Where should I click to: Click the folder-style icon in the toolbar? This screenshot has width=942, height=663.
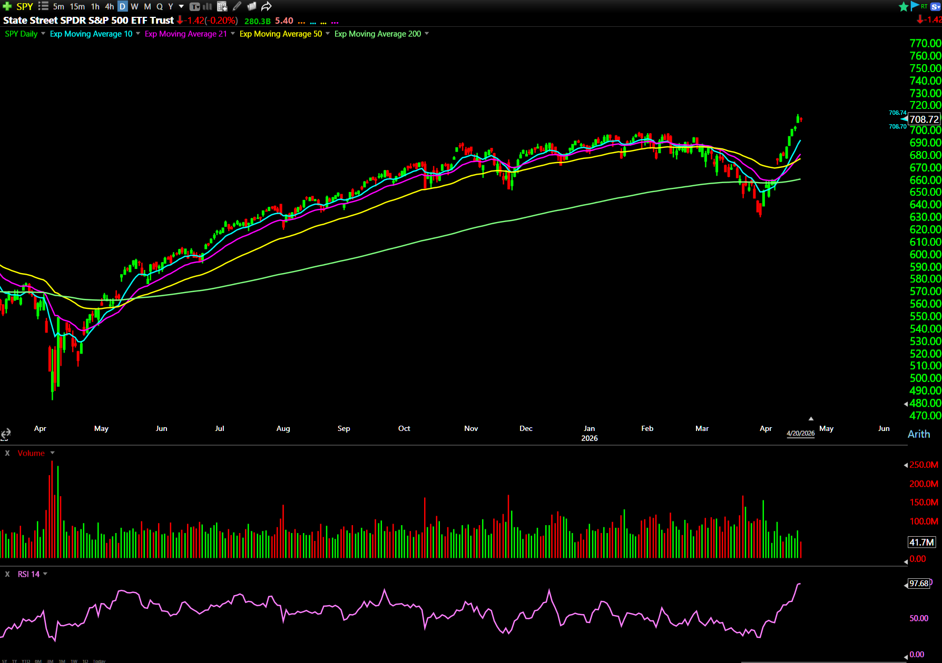252,6
